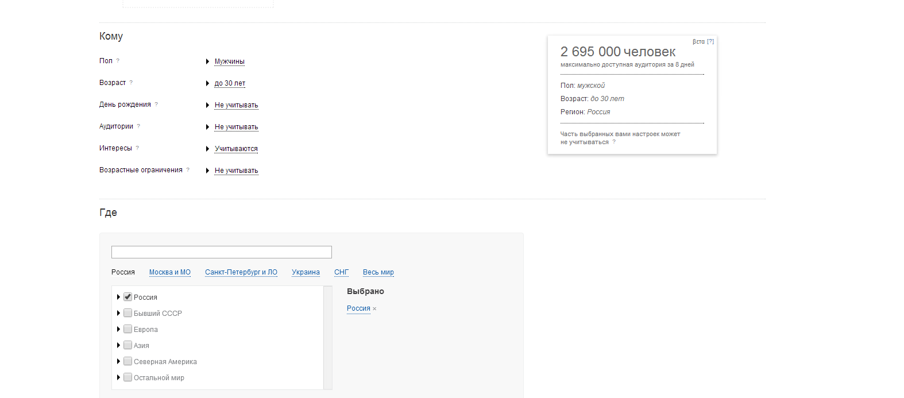Expand the Азия region tree
Screen dimensions: 904x398
coord(118,345)
